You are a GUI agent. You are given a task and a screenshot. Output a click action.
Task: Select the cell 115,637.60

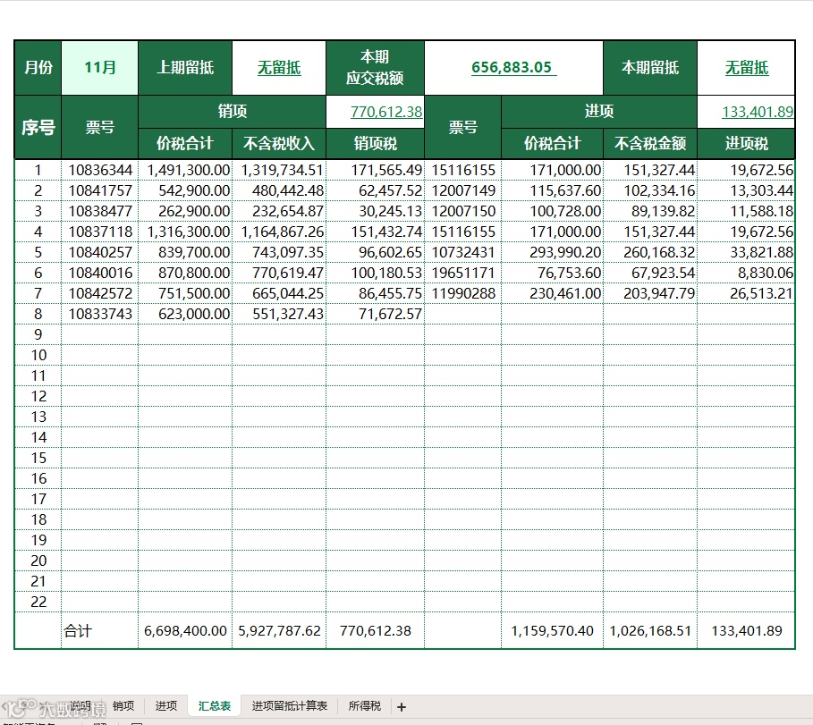coord(552,190)
